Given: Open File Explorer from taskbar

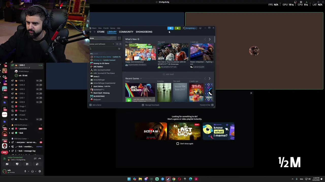Looking at the screenshot, I should [140, 179].
